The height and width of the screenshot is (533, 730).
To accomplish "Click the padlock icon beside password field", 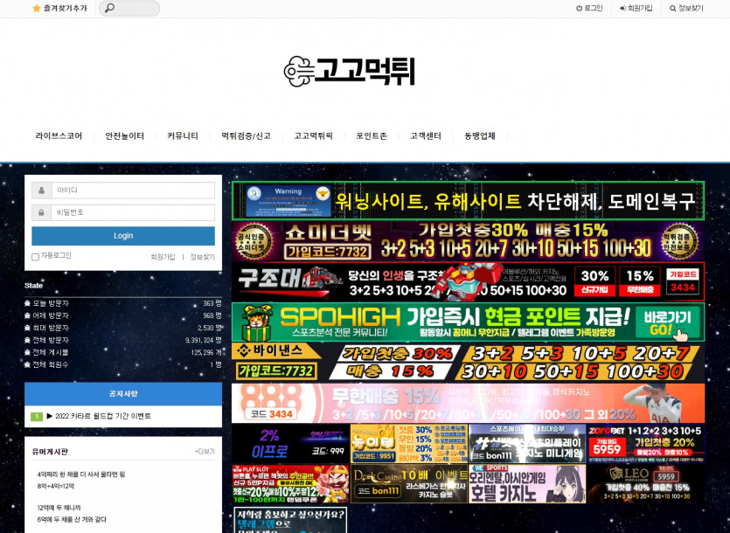I will [41, 212].
